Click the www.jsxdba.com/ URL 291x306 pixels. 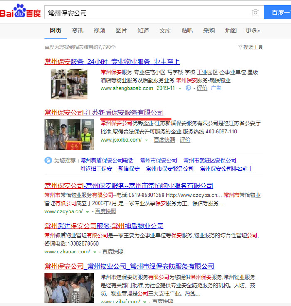click(x=121, y=140)
